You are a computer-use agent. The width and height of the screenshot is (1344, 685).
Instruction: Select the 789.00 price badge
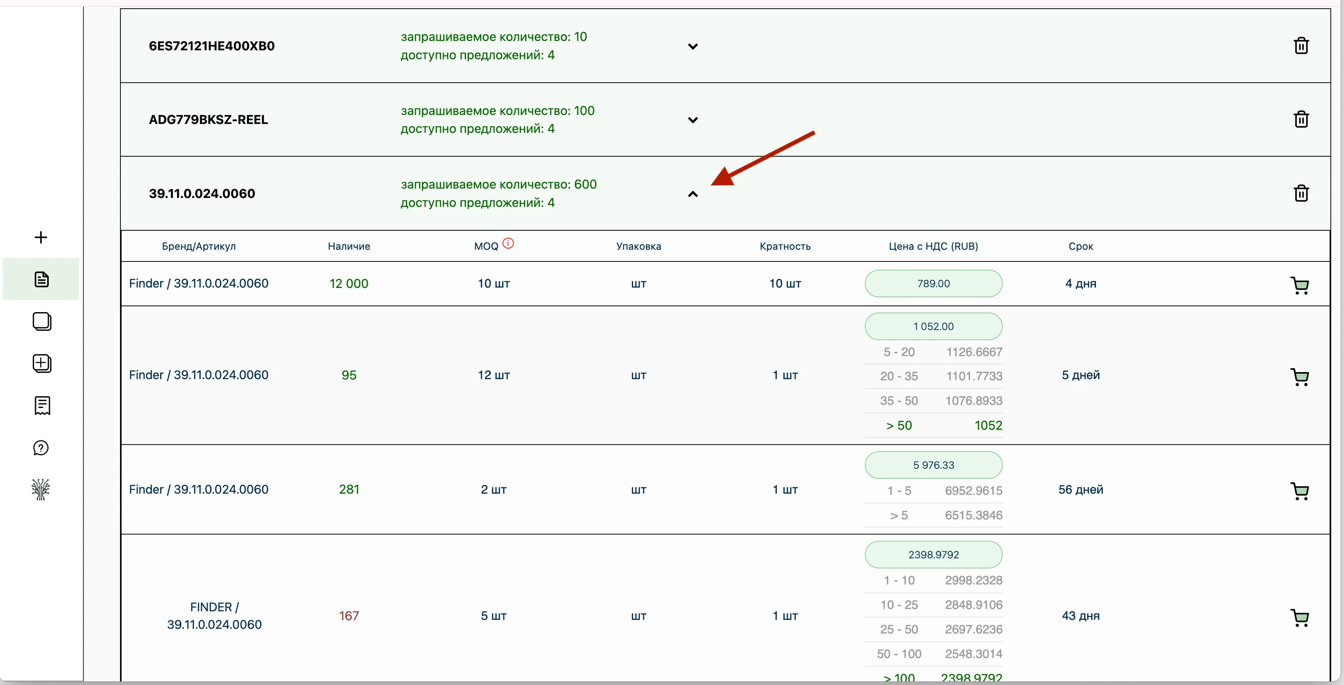[933, 283]
